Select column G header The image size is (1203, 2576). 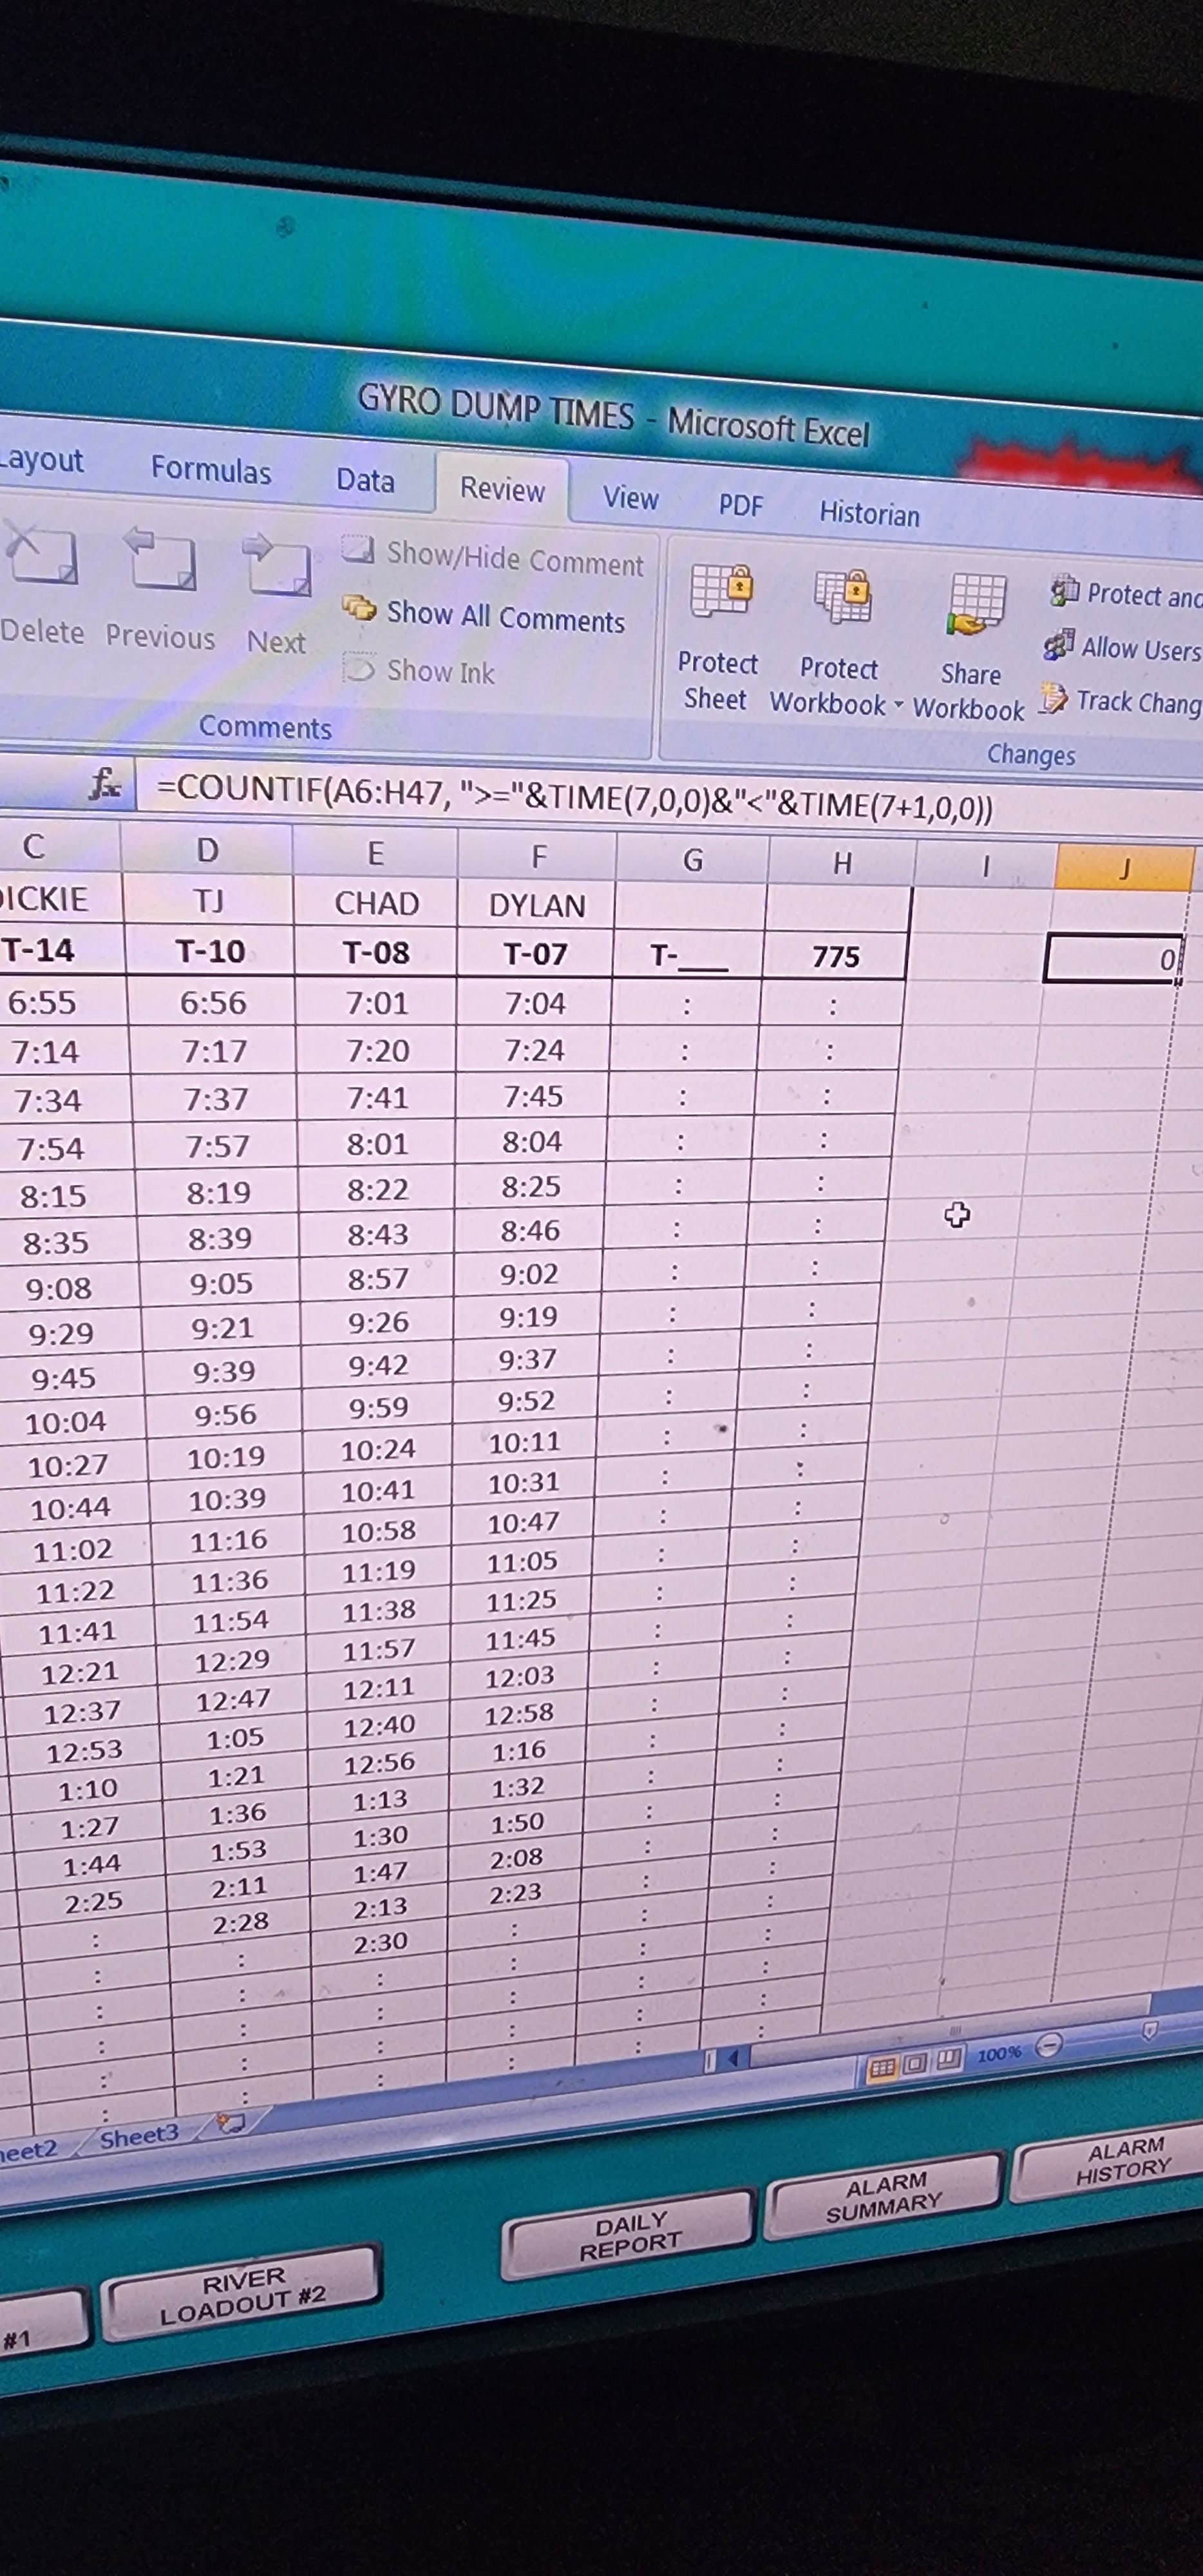click(692, 860)
